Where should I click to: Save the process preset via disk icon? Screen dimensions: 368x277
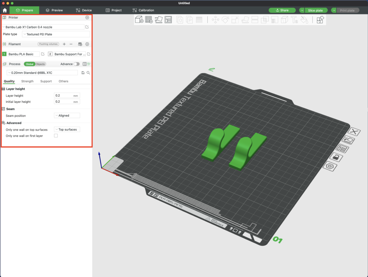point(83,73)
